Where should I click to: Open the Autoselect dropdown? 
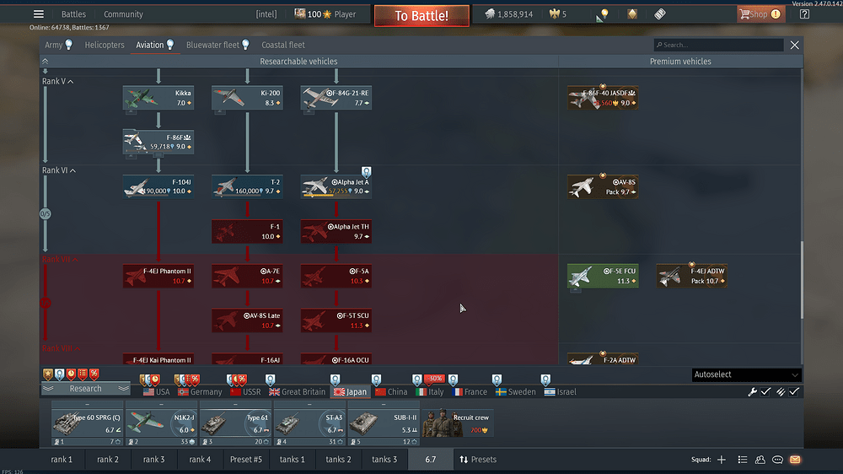tap(746, 374)
